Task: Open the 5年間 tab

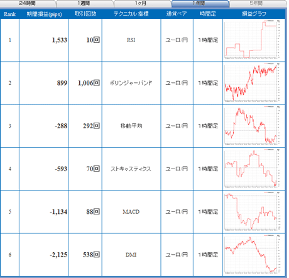Action: 258,3
